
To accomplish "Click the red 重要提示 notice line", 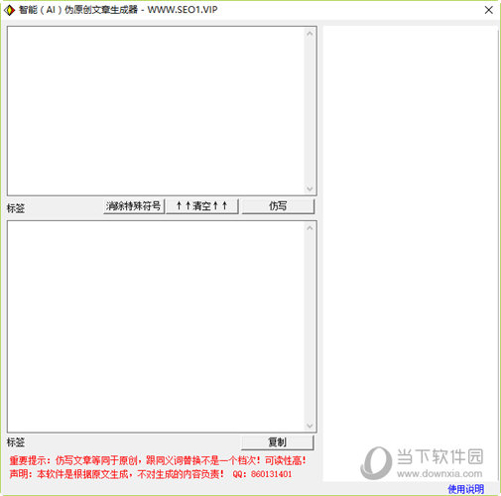I will [158, 460].
